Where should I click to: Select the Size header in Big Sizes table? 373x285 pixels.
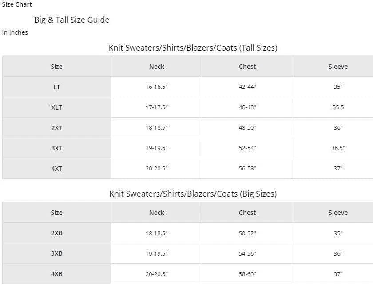[56, 213]
